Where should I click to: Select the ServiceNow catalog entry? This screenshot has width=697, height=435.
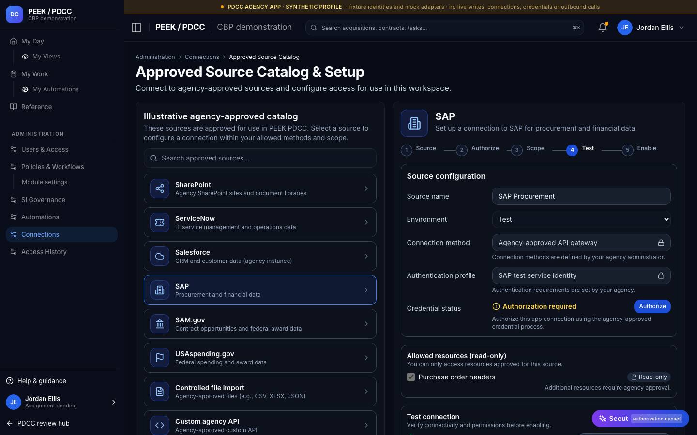[260, 222]
